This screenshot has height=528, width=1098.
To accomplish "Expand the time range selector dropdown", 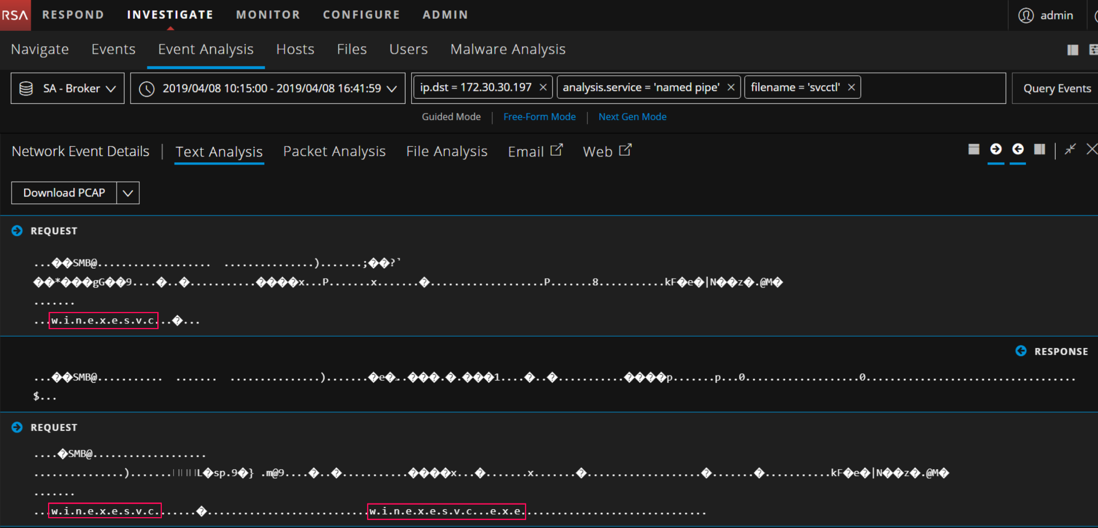I will pos(392,89).
